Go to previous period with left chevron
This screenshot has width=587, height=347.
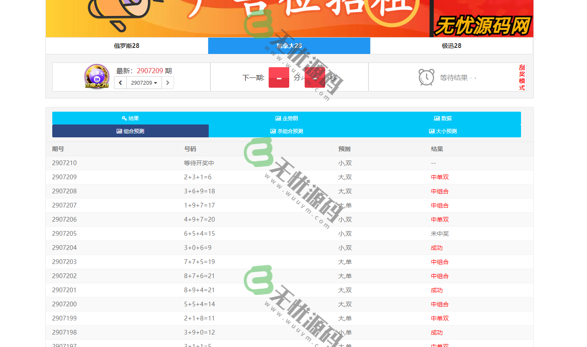tap(120, 83)
